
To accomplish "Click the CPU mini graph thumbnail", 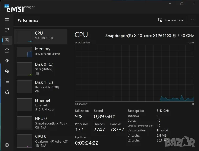I will pos(25,36).
